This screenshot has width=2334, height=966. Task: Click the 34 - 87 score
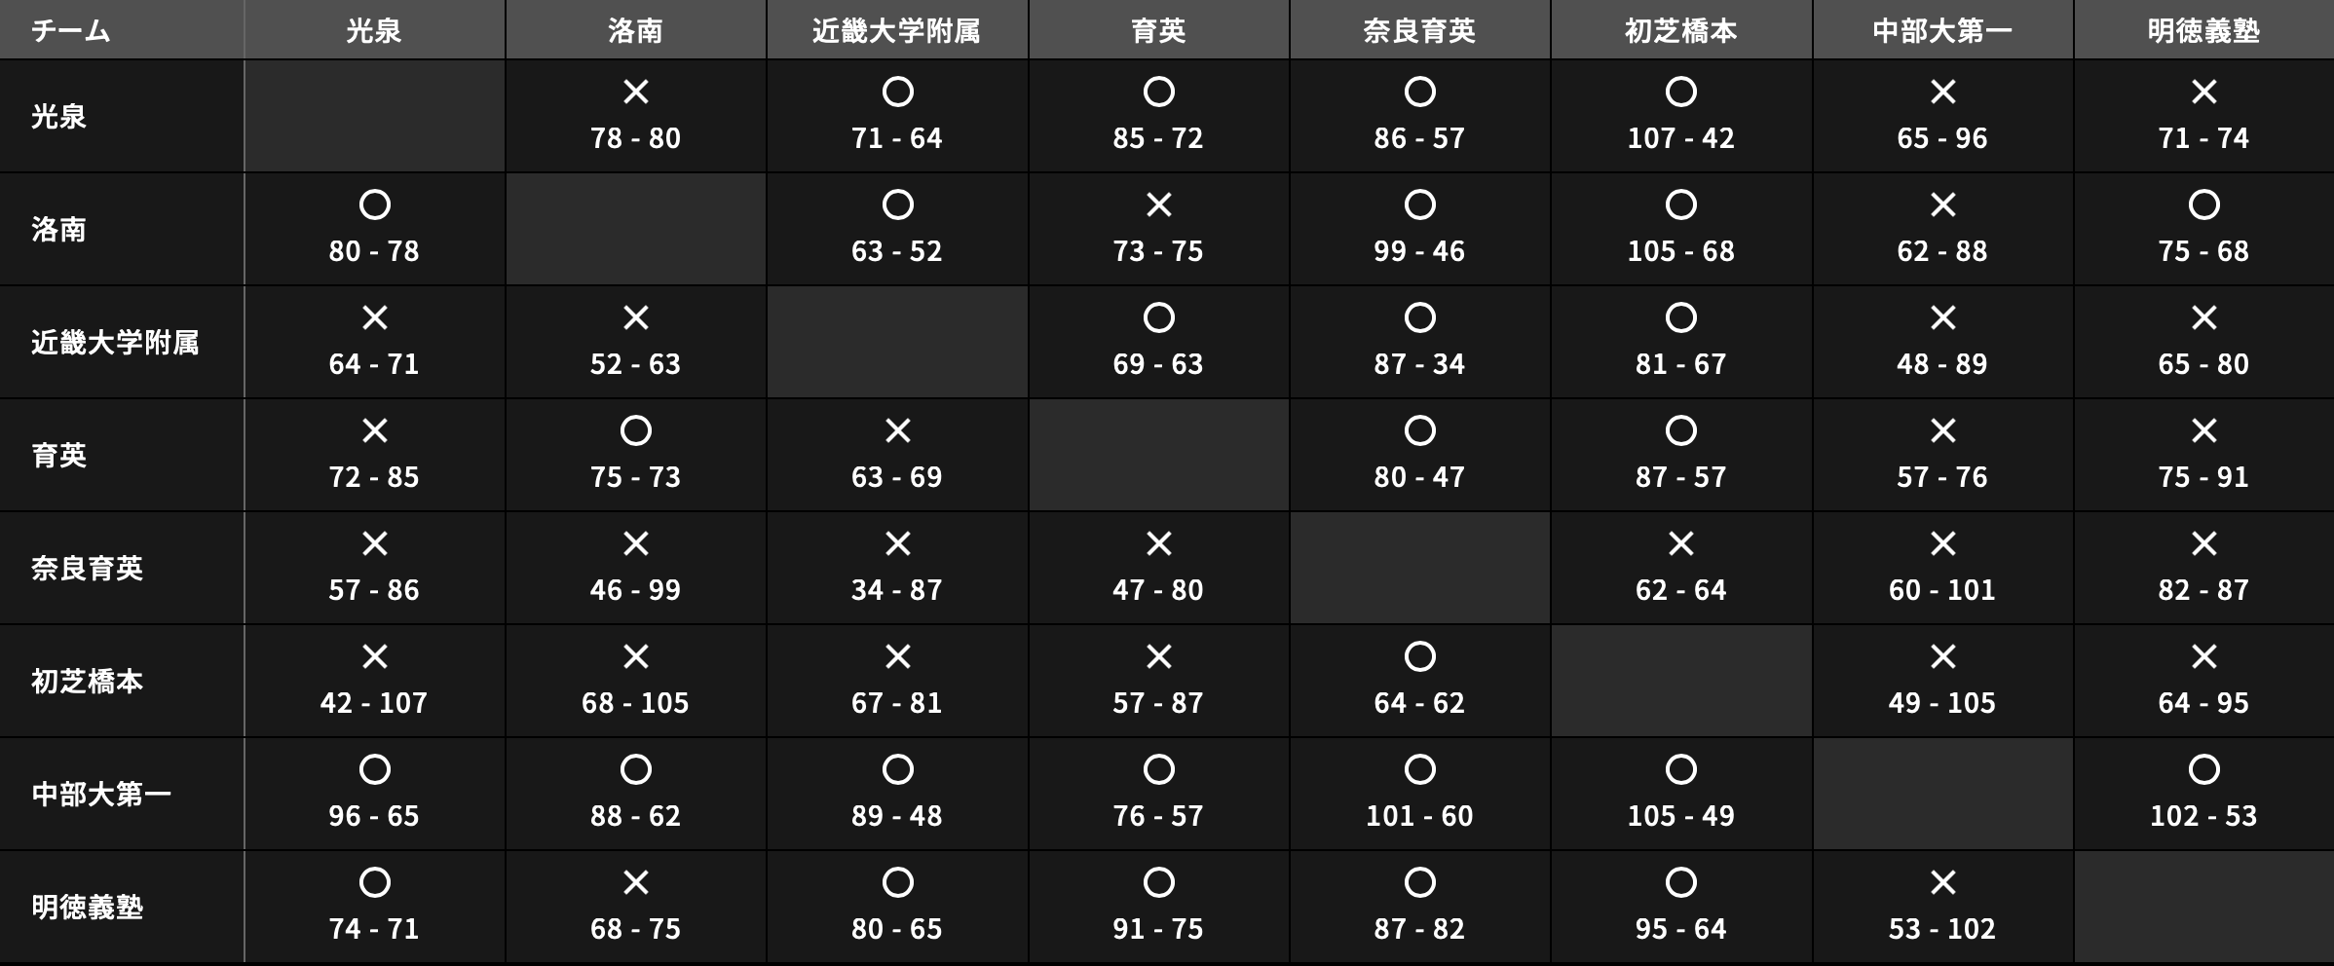[x=897, y=590]
